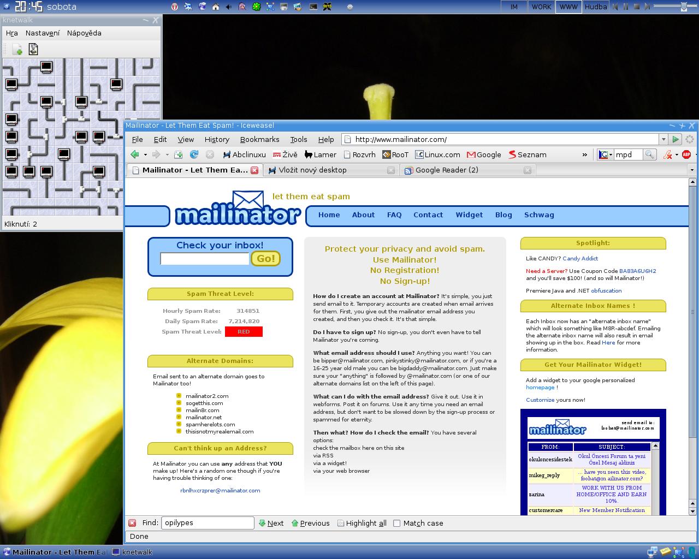Open the Schwag nav link
699x559 pixels.
(539, 215)
